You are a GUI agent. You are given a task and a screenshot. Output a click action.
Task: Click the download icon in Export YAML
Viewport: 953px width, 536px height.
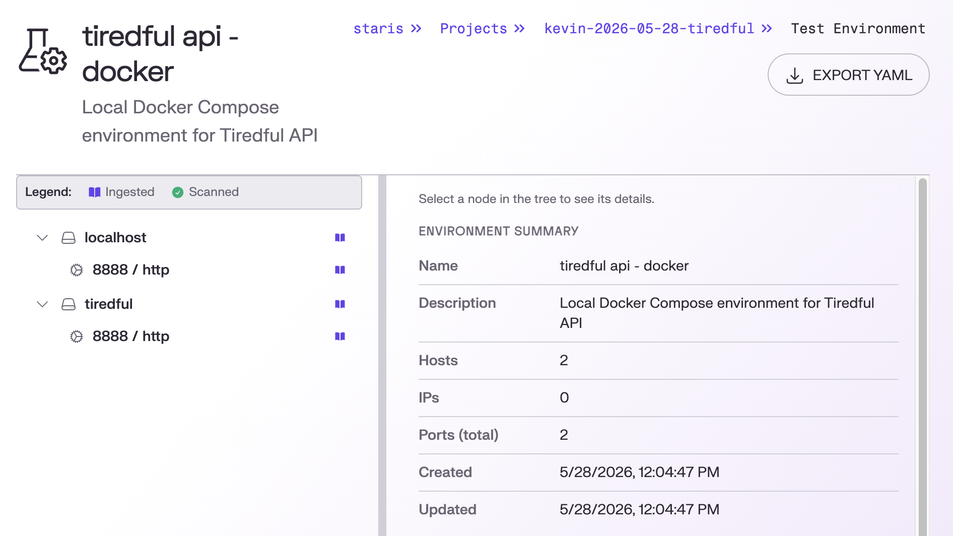(795, 76)
